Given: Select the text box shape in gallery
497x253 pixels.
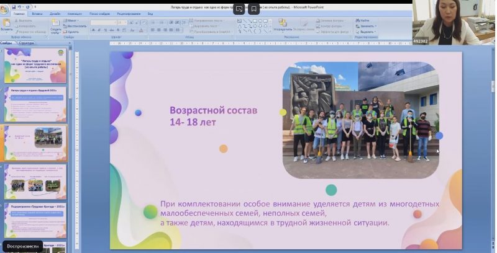Looking at the screenshot, I should click(240, 21).
